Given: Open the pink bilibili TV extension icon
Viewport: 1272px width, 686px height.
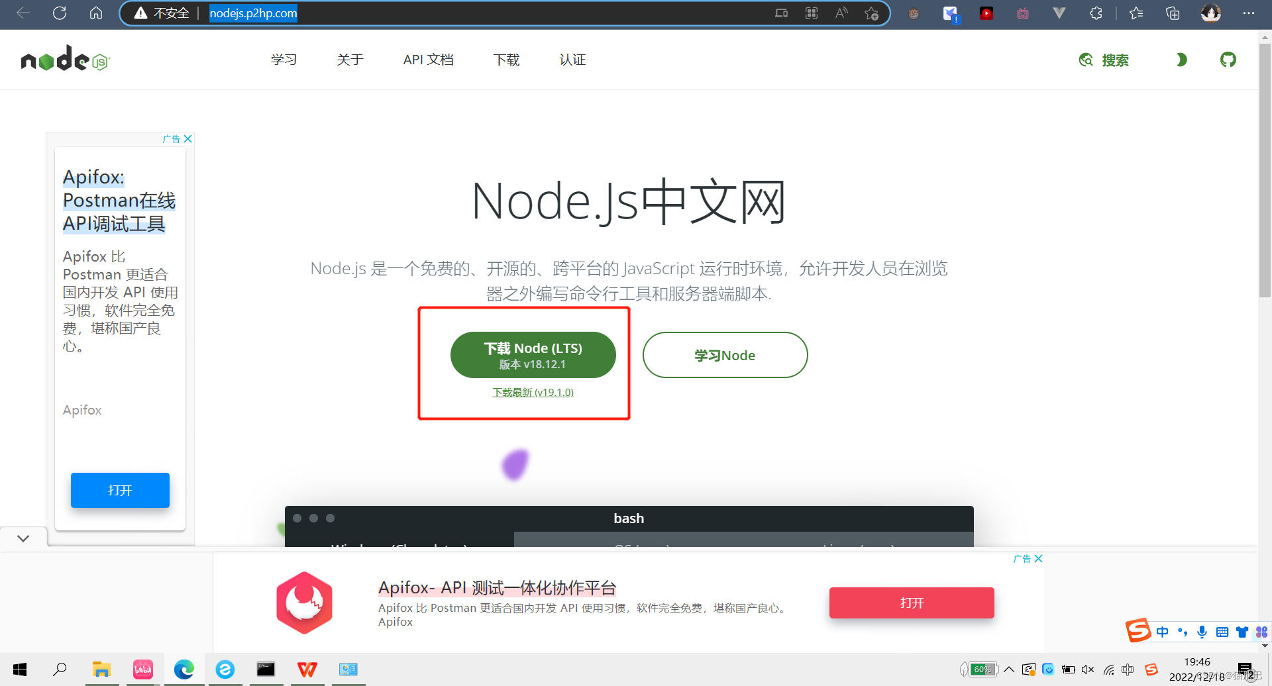Looking at the screenshot, I should click(x=1023, y=13).
